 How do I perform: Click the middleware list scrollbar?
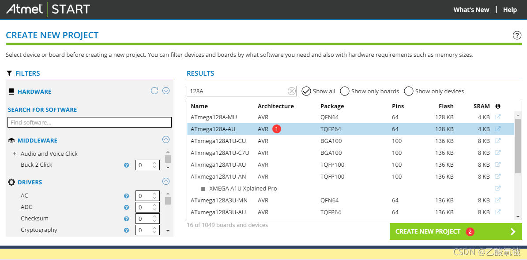pos(168,158)
